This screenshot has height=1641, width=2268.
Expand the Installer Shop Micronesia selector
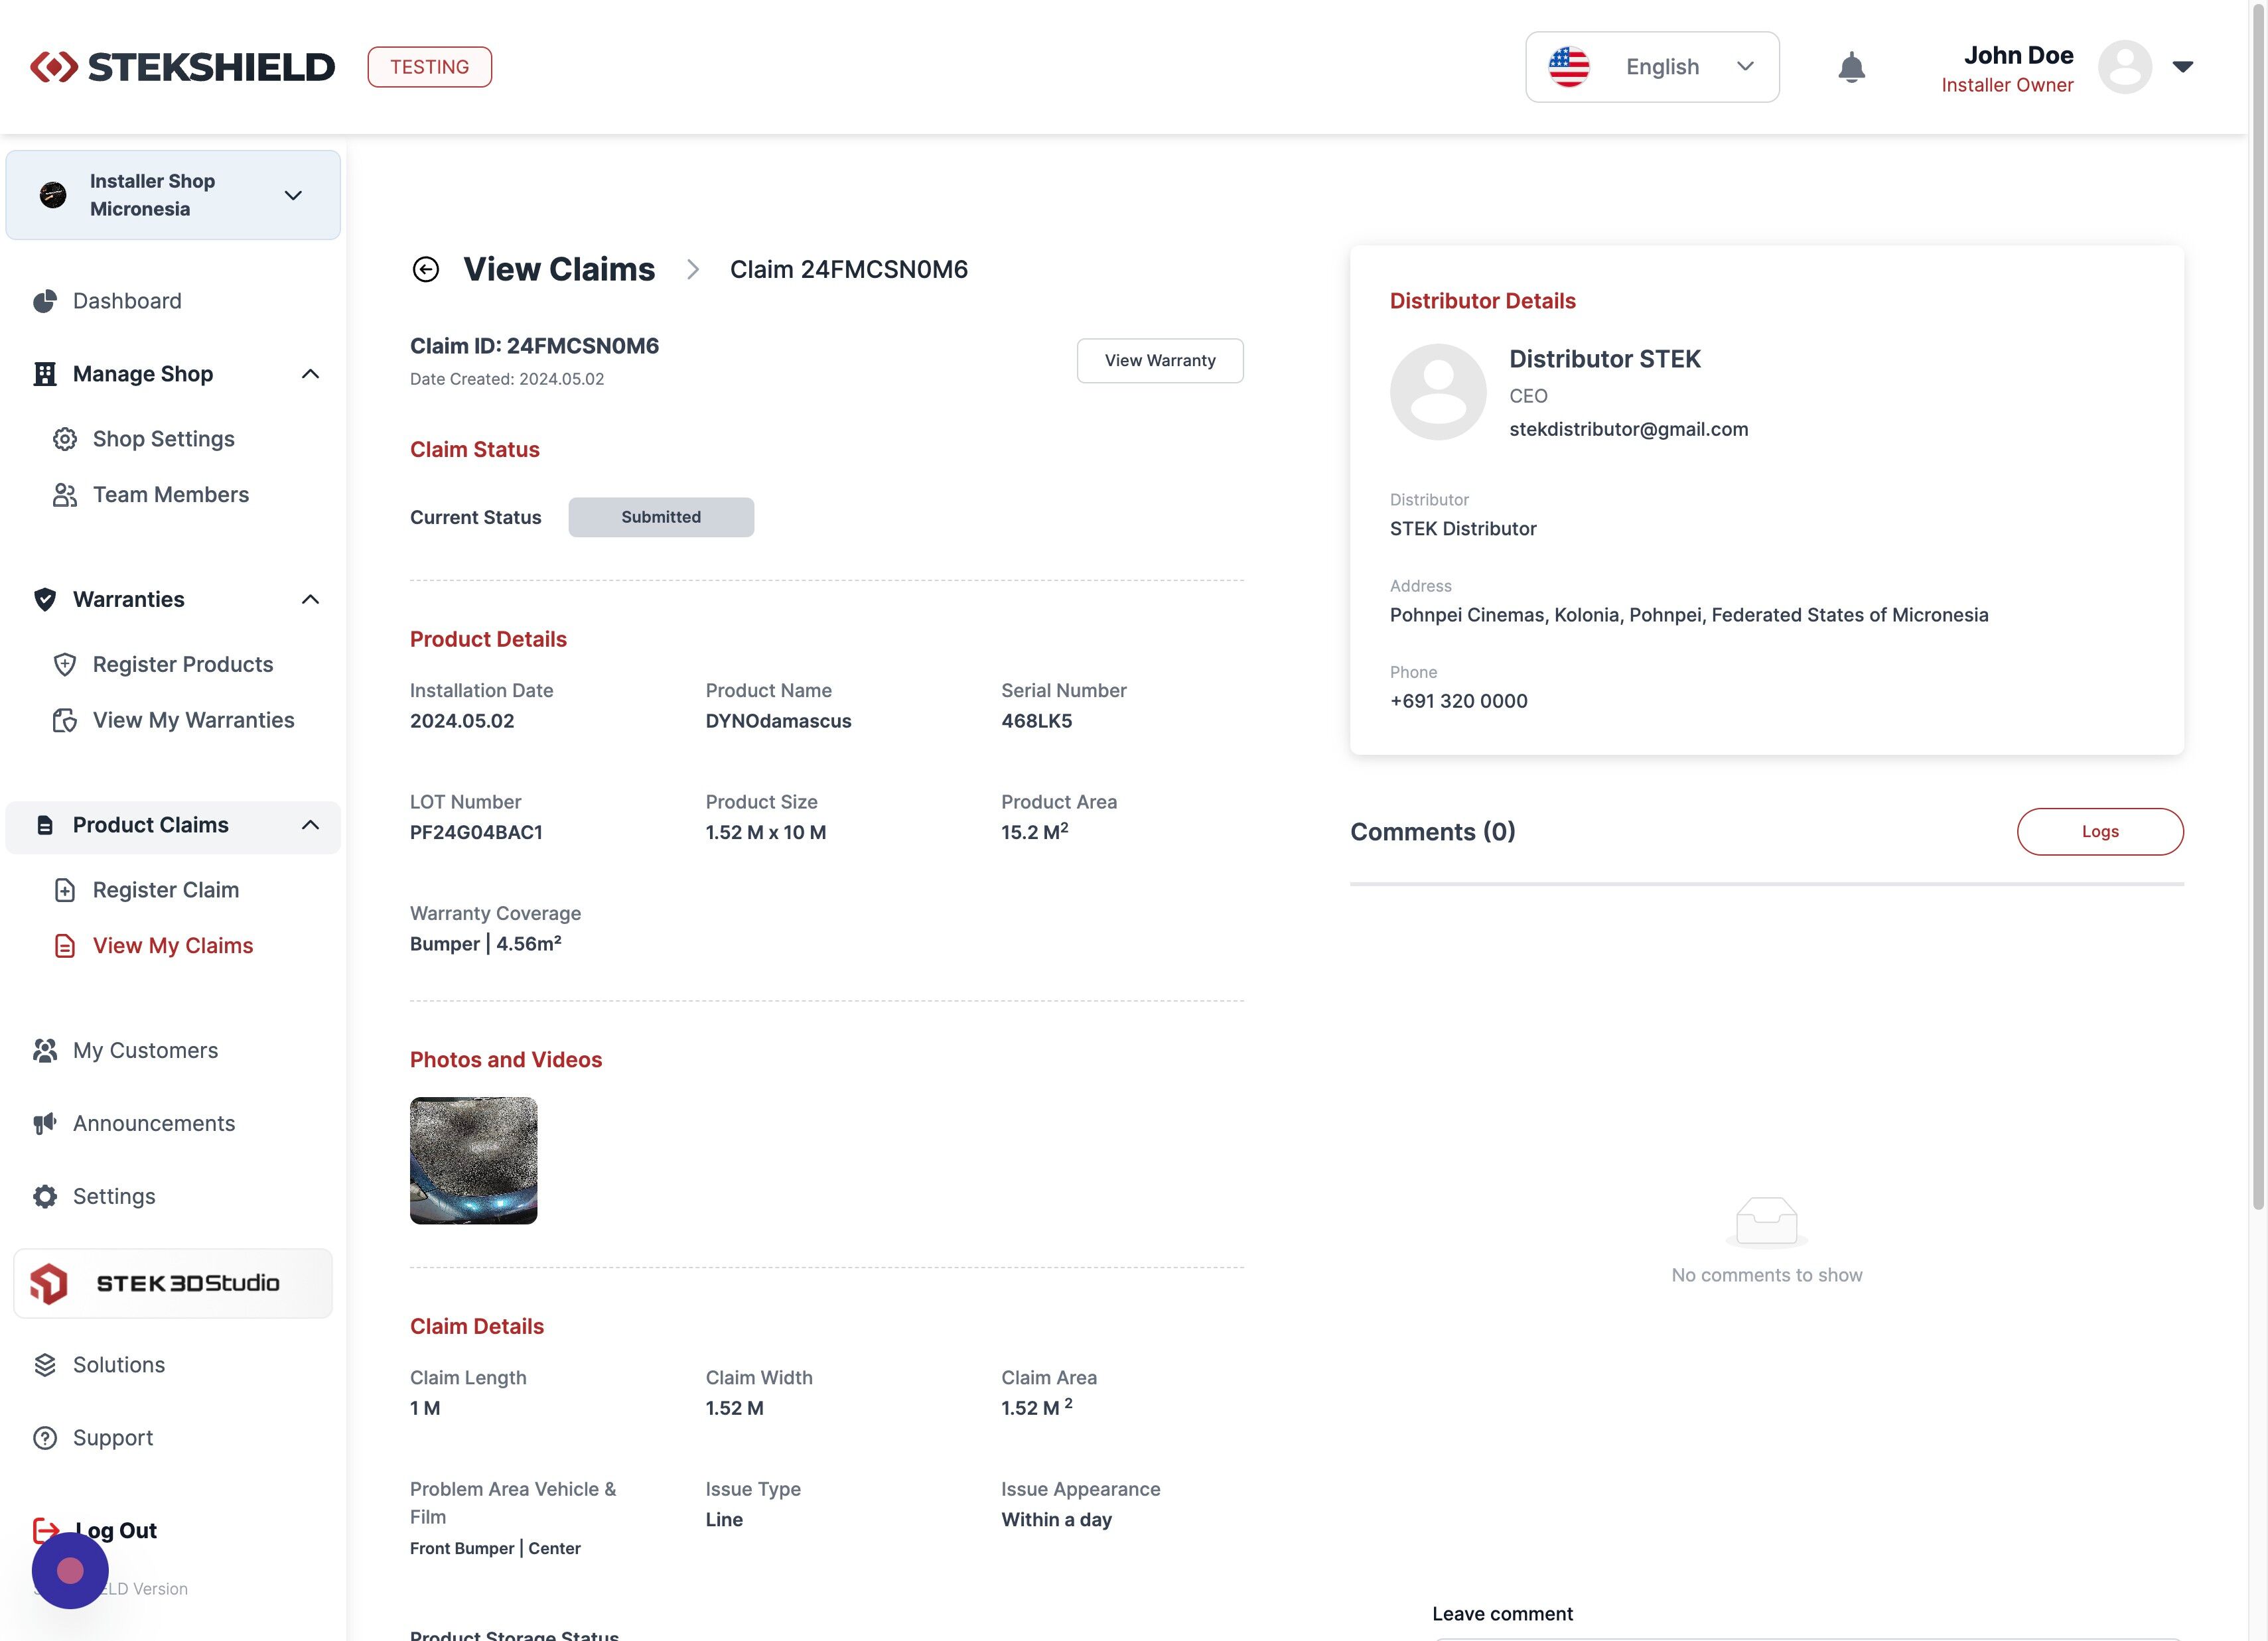pyautogui.click(x=173, y=195)
